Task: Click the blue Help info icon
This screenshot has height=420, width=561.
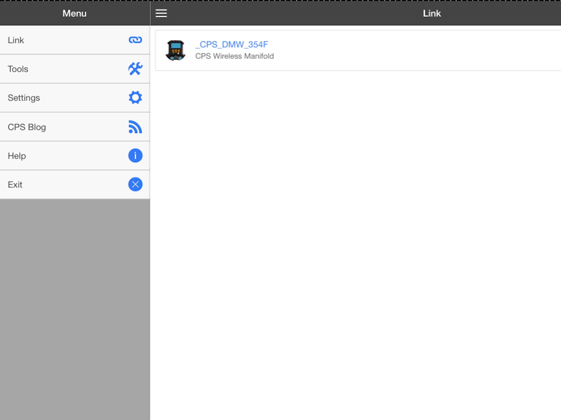Action: 135,156
